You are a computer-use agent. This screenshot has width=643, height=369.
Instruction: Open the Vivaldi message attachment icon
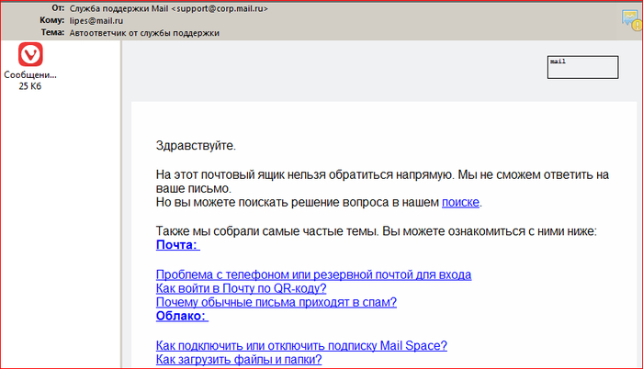tap(30, 54)
